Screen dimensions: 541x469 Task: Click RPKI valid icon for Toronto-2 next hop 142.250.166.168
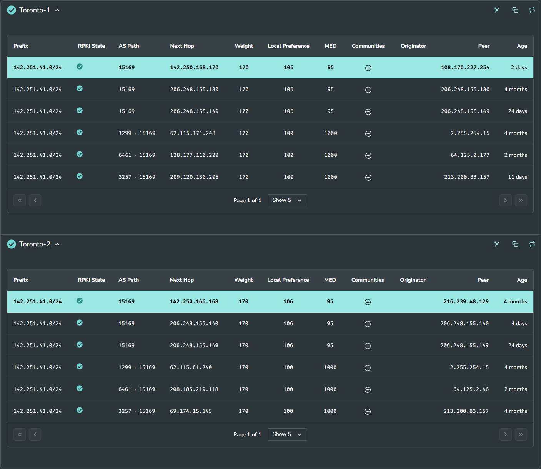point(80,301)
